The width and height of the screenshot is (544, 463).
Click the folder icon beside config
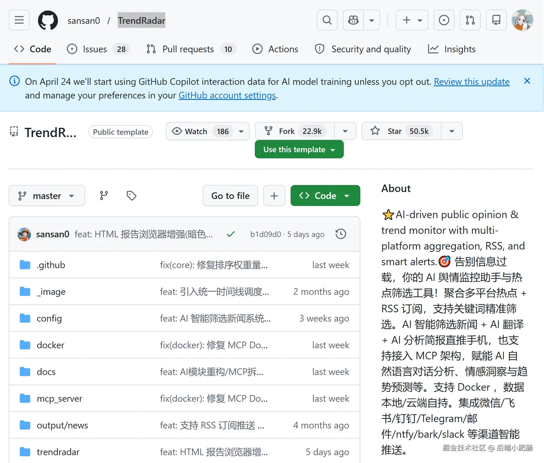[x=25, y=318]
